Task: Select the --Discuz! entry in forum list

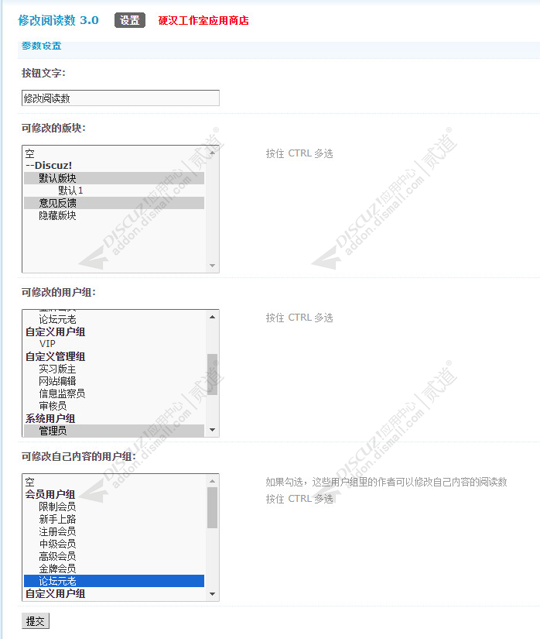Action: (x=114, y=166)
